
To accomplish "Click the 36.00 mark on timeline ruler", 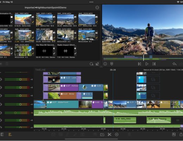I will (x=143, y=129).
